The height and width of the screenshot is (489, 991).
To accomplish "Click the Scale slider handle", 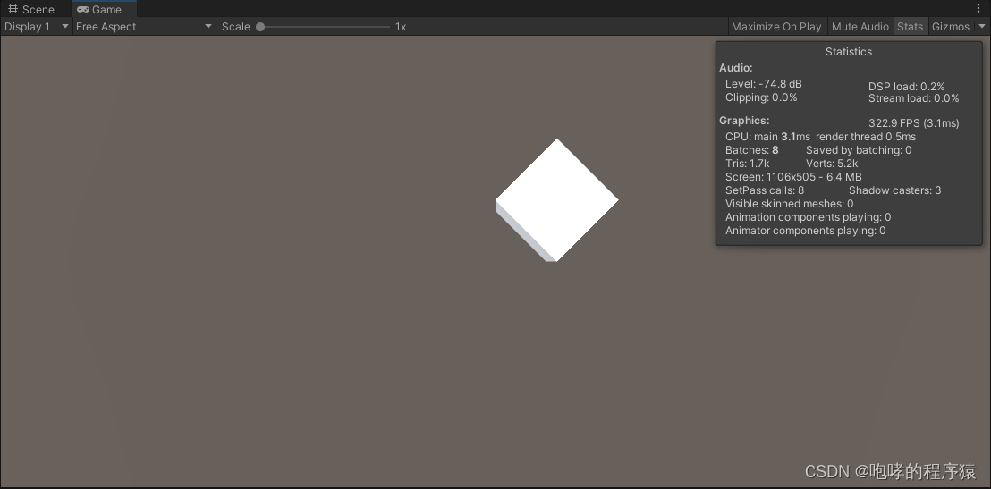I will pyautogui.click(x=260, y=27).
